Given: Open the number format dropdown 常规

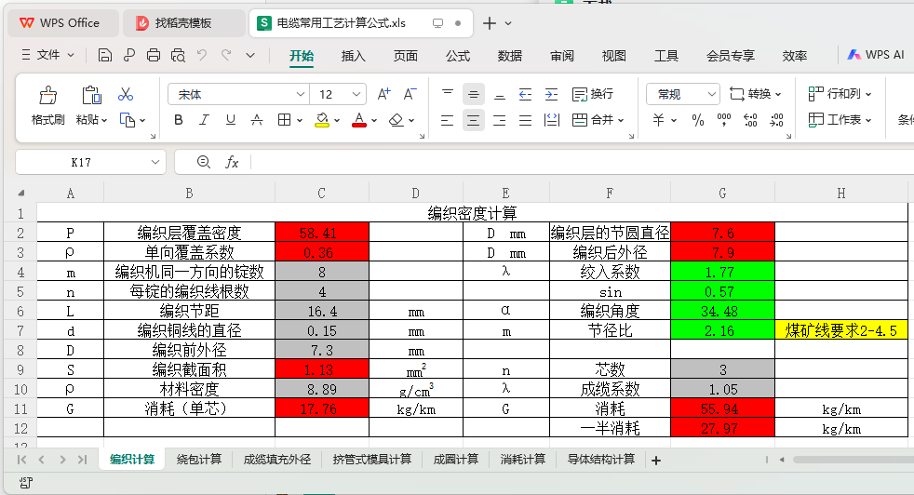Looking at the screenshot, I should [x=683, y=94].
